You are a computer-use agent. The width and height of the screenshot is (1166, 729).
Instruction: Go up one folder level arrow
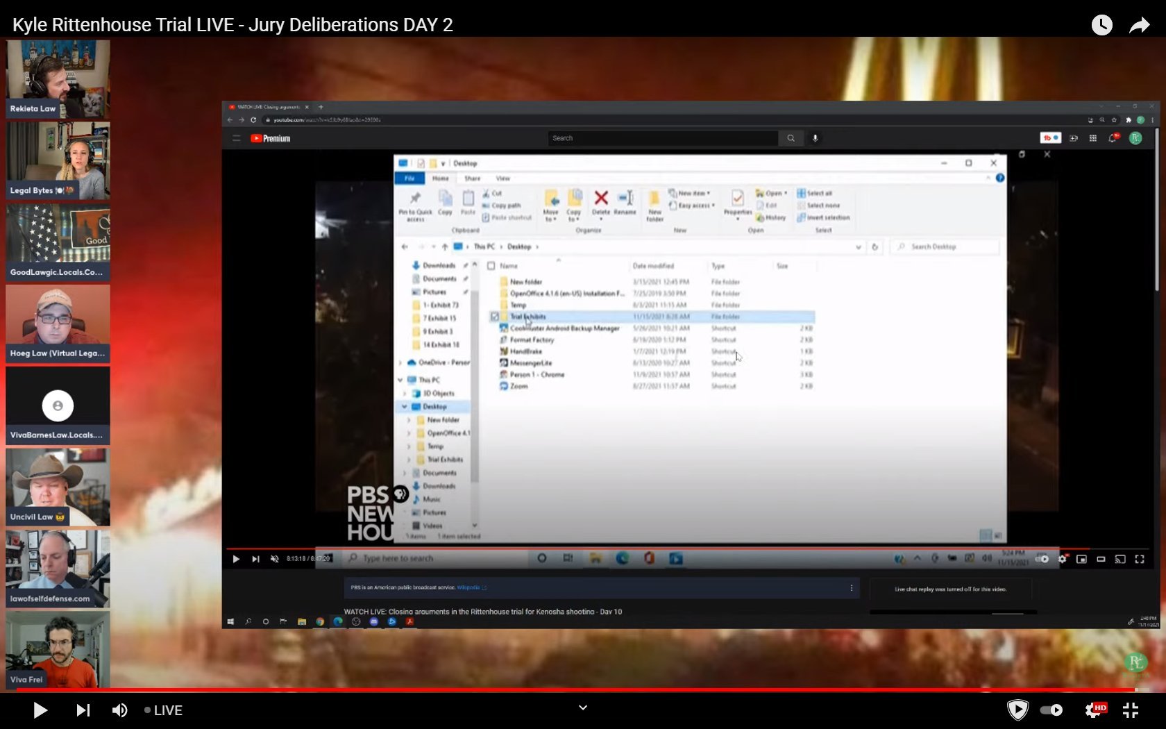(x=444, y=246)
